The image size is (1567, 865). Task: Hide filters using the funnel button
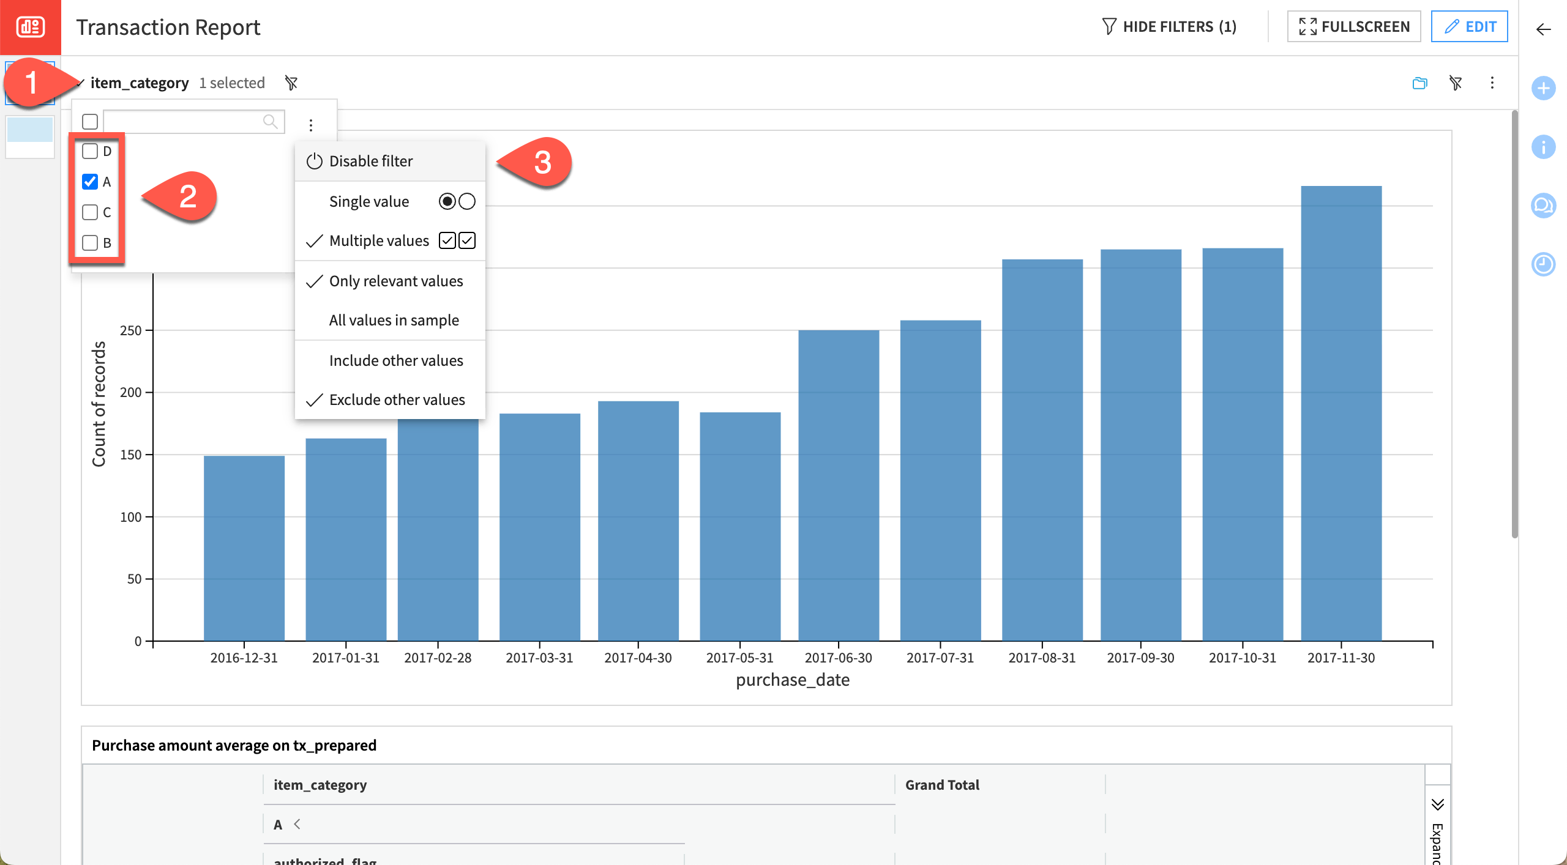[1169, 27]
